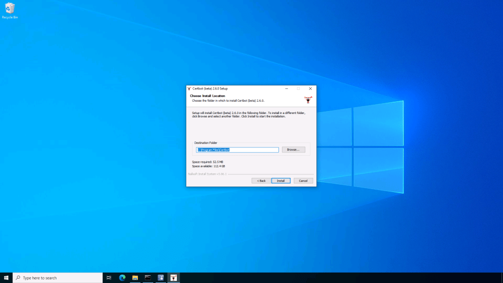Focus the 'Type here to search' box
The image size is (503, 283).
(x=59, y=278)
